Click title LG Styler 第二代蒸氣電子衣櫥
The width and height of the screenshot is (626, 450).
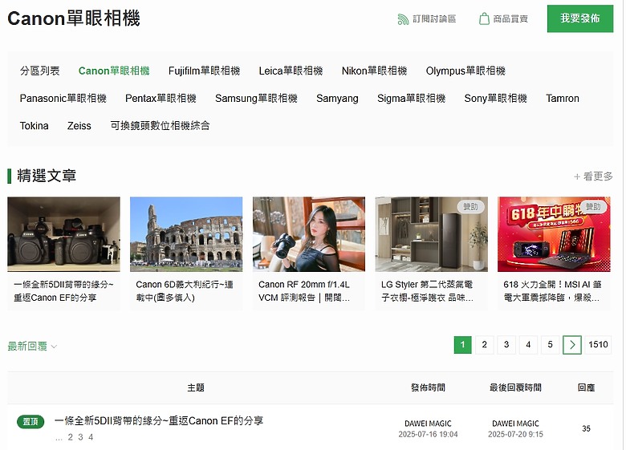pyautogui.click(x=427, y=291)
